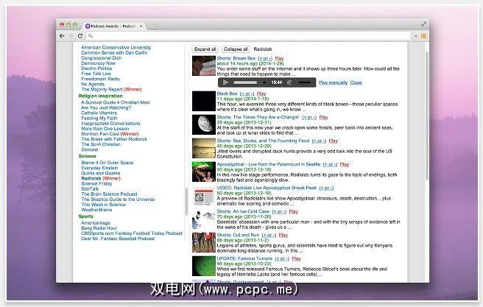Screen dimensions: 483x307
Task: Play the Black Box episode
Action: [x=261, y=93]
